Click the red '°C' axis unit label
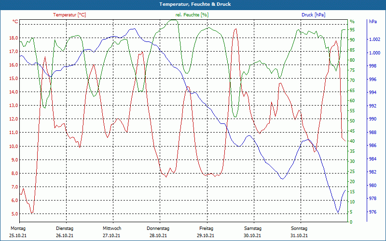This screenshot has width=386, height=241. point(15,22)
